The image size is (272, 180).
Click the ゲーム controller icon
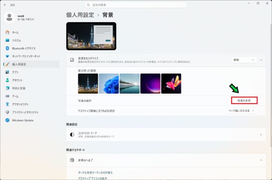[7, 96]
